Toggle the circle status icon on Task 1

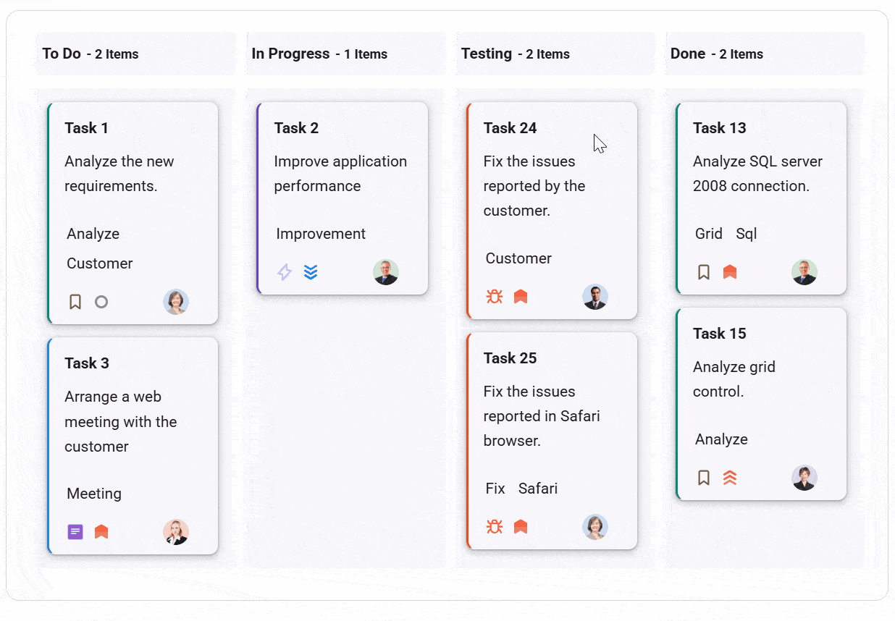(x=101, y=301)
